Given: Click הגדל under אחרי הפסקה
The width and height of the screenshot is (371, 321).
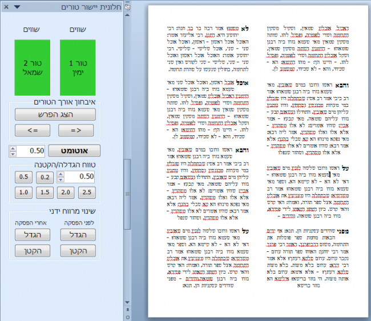Looking at the screenshot, I should pos(33,235).
